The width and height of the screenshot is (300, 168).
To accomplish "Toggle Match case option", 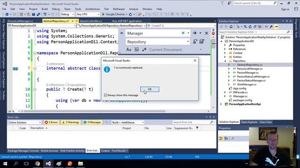I will coord(129,49).
